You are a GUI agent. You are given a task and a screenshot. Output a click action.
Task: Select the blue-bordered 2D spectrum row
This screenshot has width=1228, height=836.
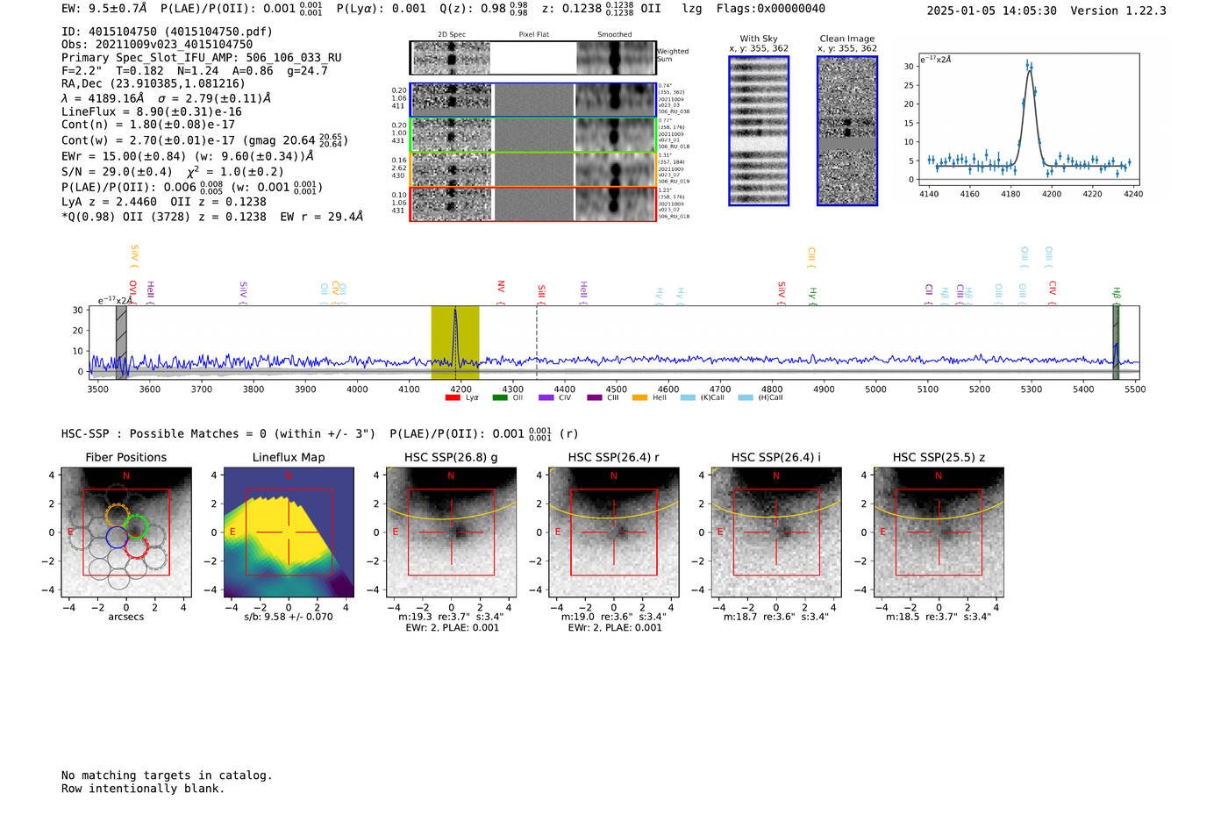pyautogui.click(x=532, y=100)
